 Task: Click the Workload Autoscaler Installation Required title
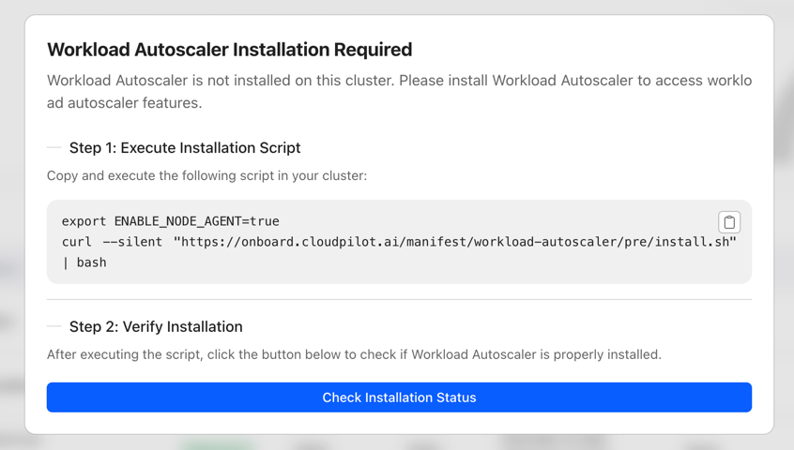[229, 50]
